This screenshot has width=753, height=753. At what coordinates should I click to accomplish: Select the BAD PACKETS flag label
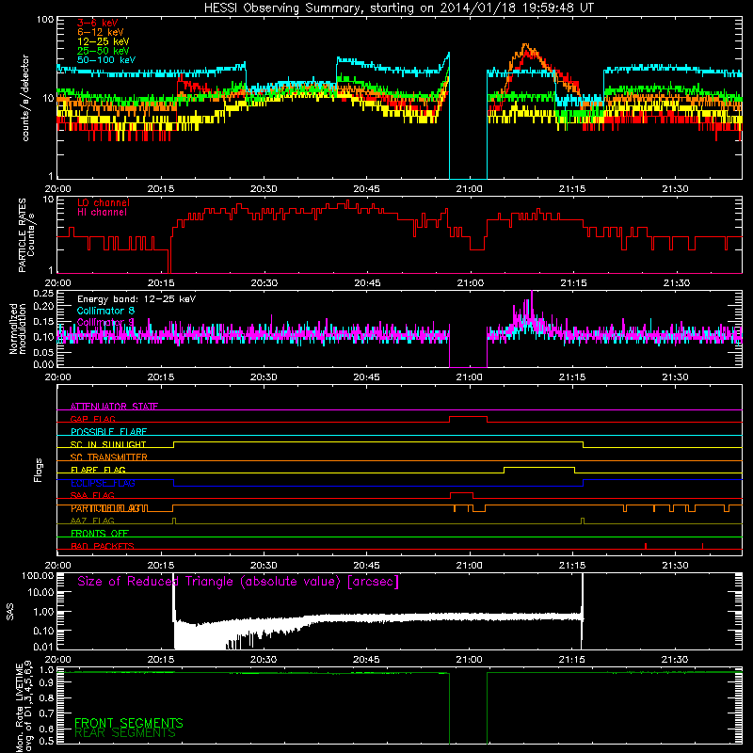pyautogui.click(x=103, y=547)
